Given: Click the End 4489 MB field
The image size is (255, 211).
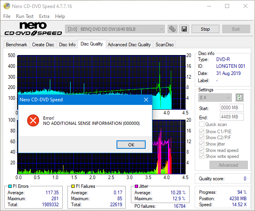Looking at the screenshot, I should pyautogui.click(x=232, y=117).
